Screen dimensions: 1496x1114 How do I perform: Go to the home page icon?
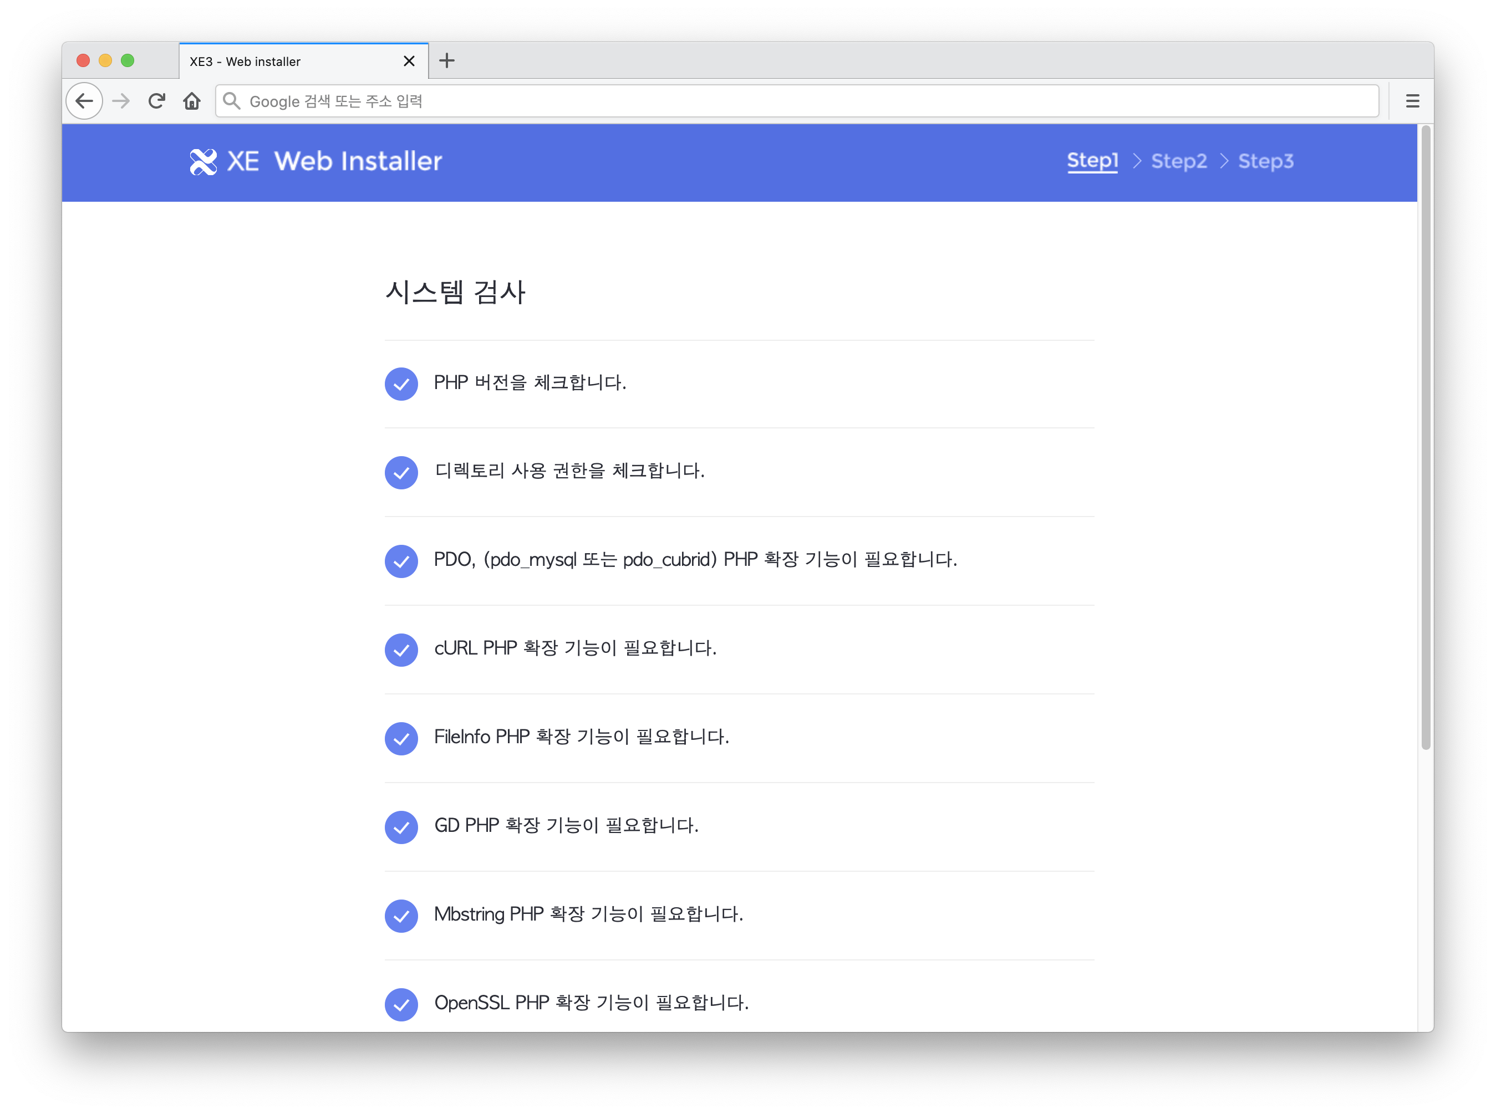pos(192,101)
